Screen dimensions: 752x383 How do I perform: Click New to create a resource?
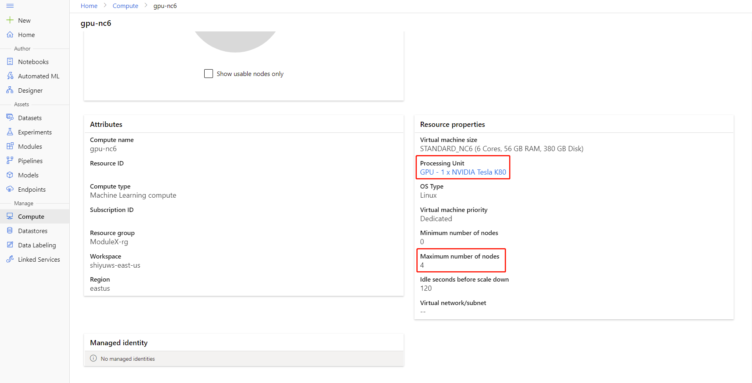pos(24,20)
